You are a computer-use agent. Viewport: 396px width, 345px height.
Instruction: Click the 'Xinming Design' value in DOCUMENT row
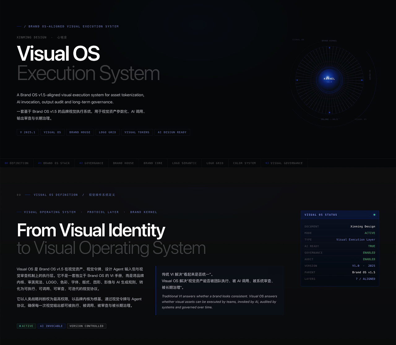(x=363, y=226)
